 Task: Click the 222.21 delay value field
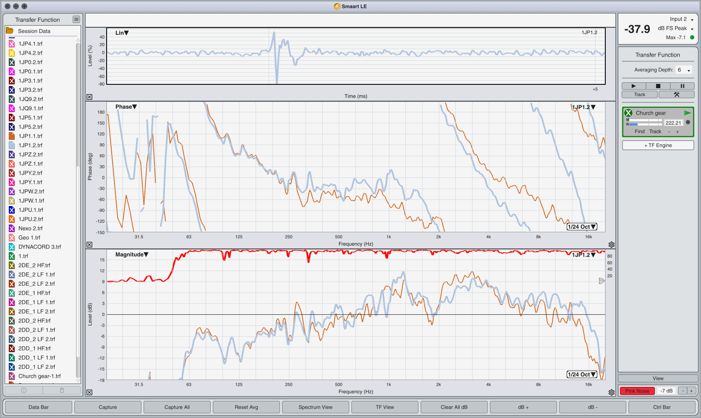point(673,123)
